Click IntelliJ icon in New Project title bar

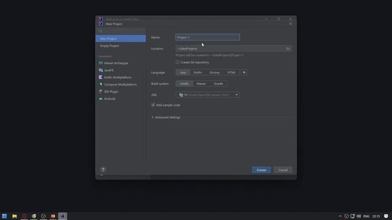pos(100,24)
